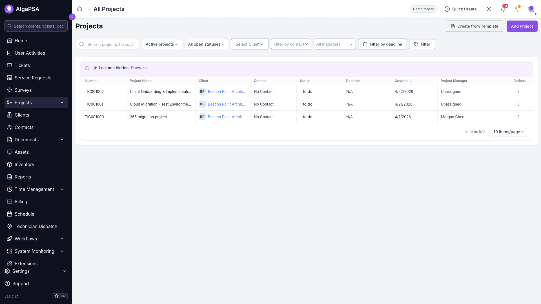This screenshot has width=541, height=304.
Task: Open the All managers dropdown
Action: 334,44
